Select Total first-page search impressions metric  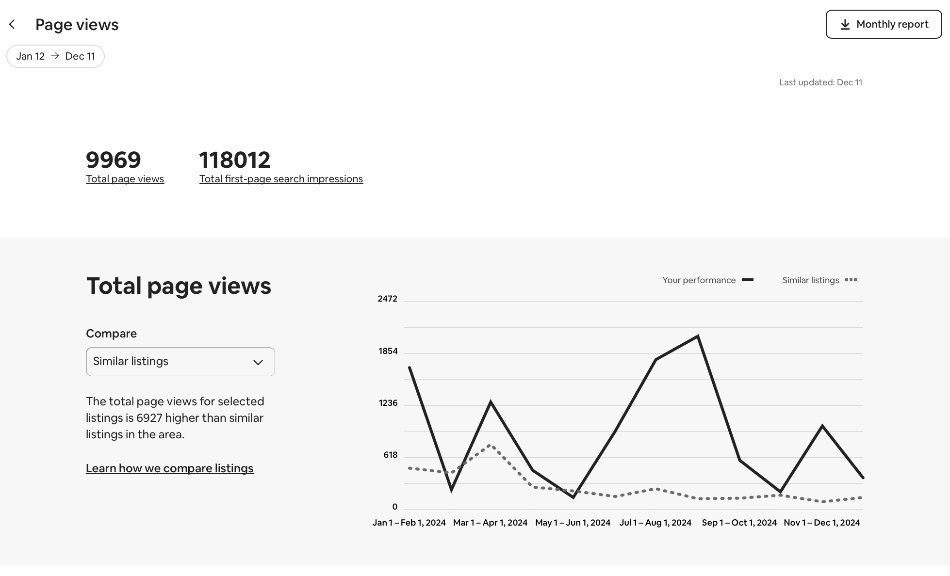tap(281, 179)
